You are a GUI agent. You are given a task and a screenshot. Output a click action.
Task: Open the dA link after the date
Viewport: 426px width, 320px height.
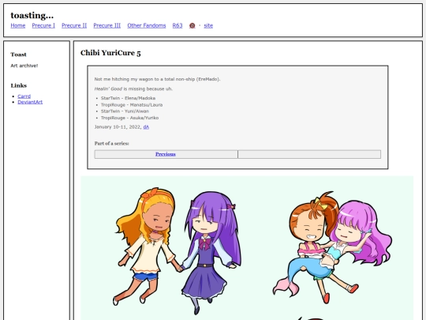click(146, 127)
